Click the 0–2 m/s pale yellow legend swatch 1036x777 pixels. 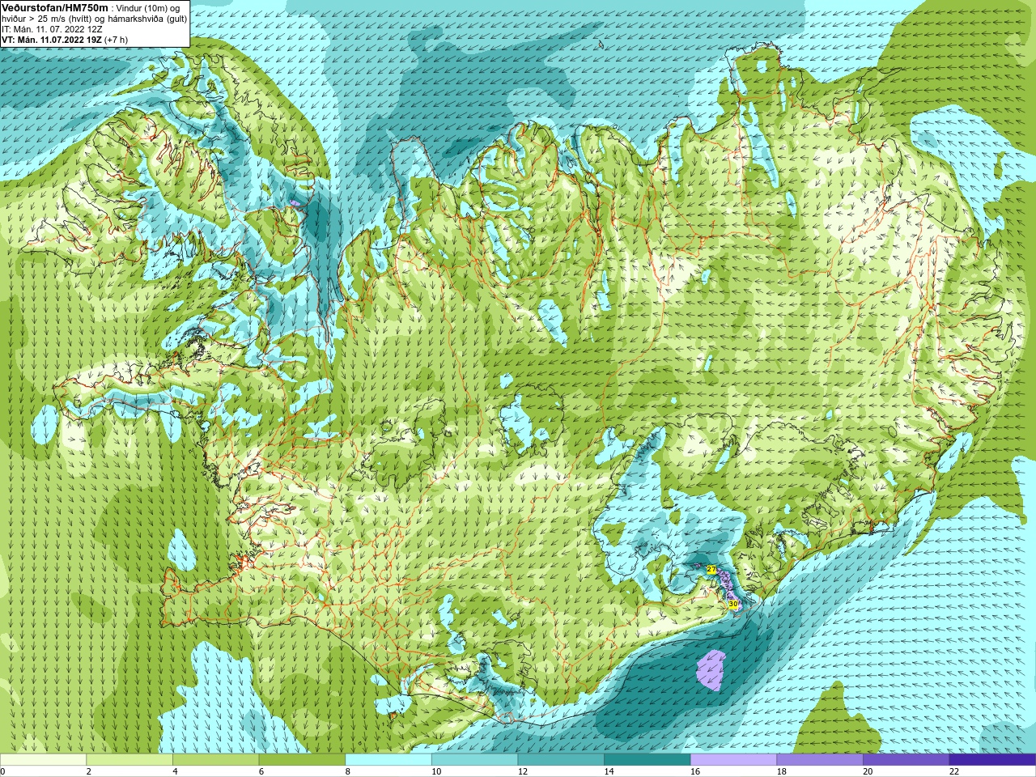coord(43,760)
